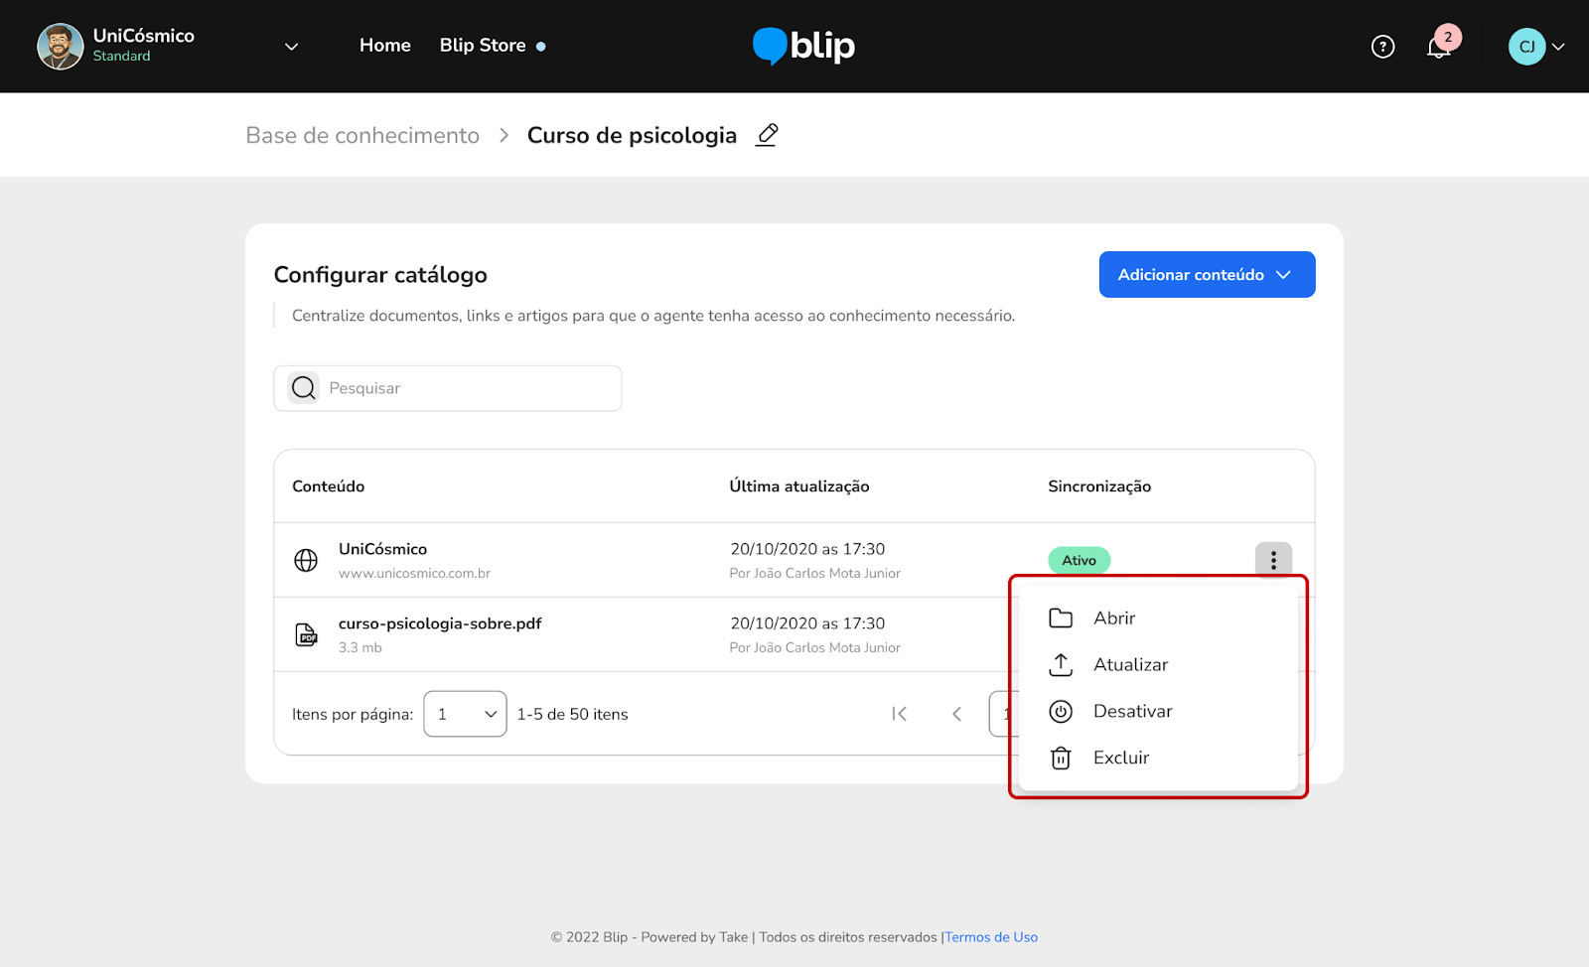
Task: Choose Excluir from the context menu
Action: point(1120,759)
